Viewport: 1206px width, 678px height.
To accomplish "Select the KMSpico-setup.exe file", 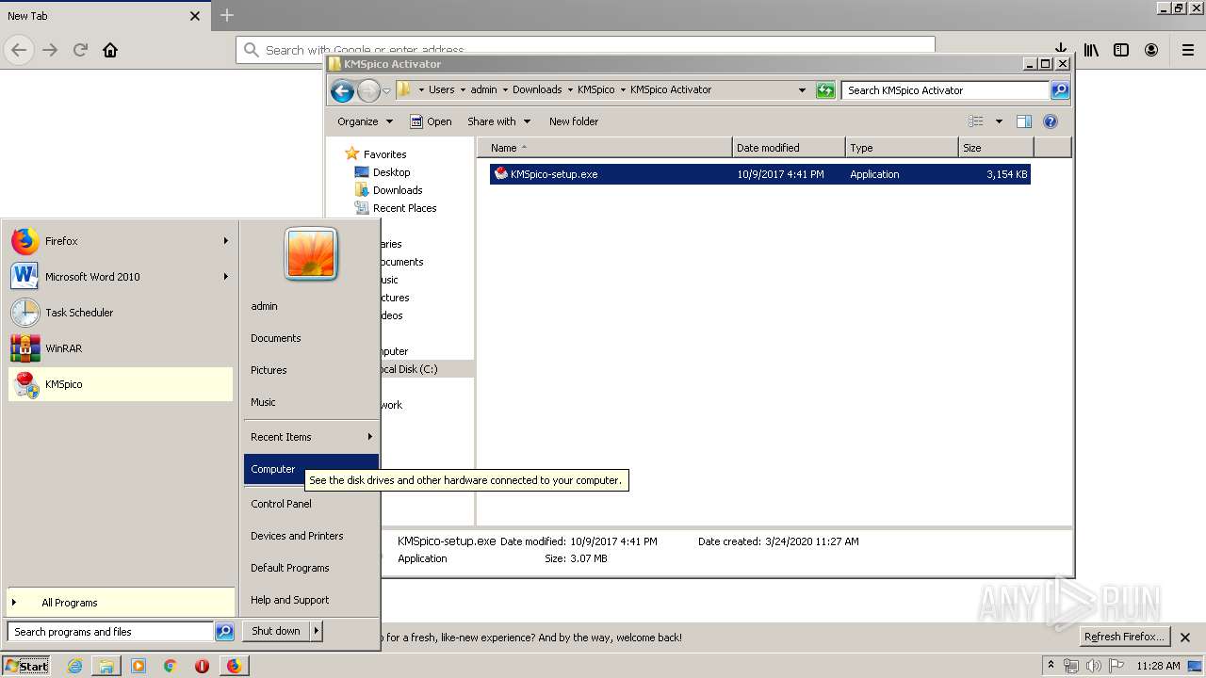I will [759, 174].
